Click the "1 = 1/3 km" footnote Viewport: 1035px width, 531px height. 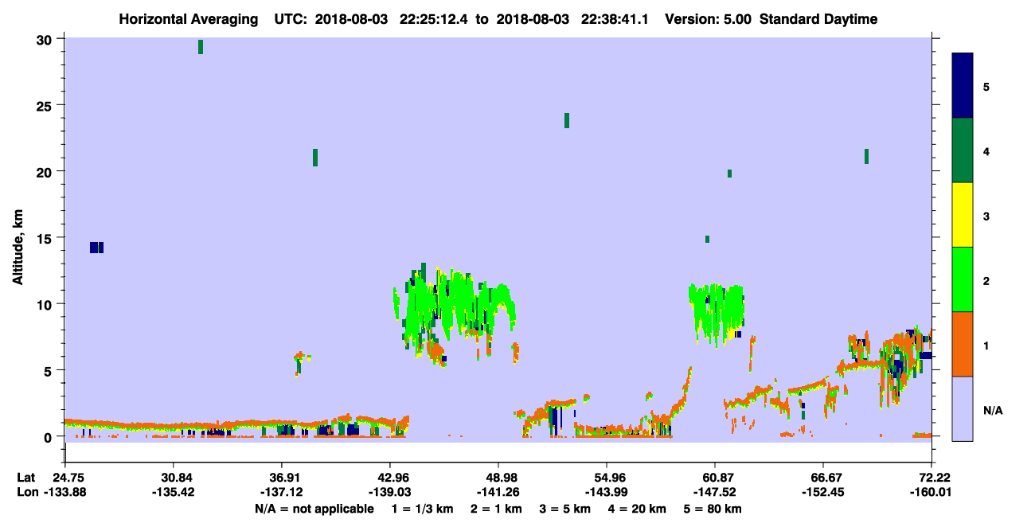coord(424,509)
